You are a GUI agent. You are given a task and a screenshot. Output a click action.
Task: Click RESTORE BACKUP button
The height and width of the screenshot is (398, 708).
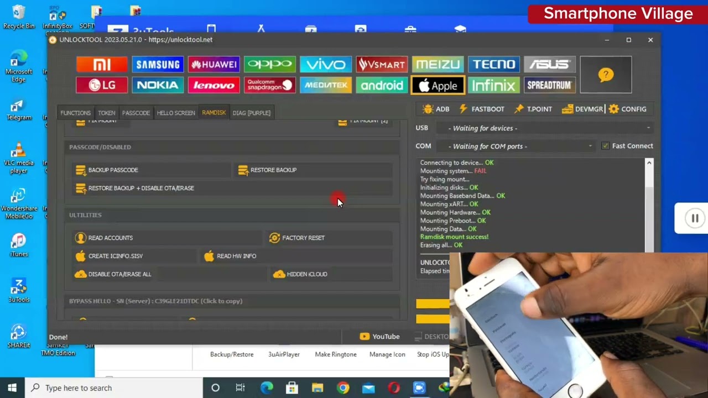point(314,170)
